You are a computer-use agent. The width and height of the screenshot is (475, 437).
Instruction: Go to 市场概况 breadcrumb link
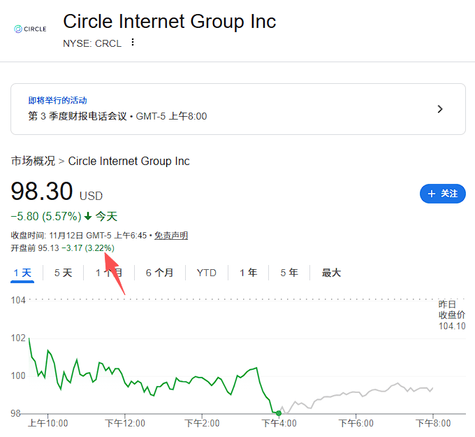[33, 161]
